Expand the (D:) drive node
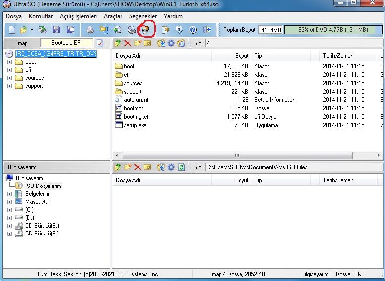 (9, 218)
